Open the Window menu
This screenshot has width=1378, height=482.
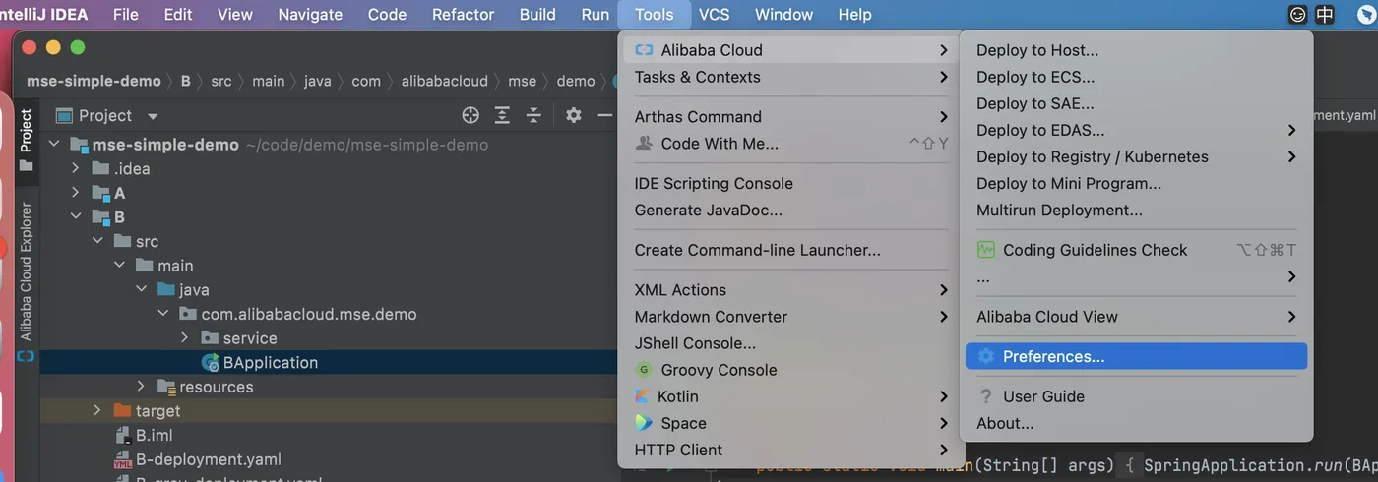pyautogui.click(x=783, y=14)
